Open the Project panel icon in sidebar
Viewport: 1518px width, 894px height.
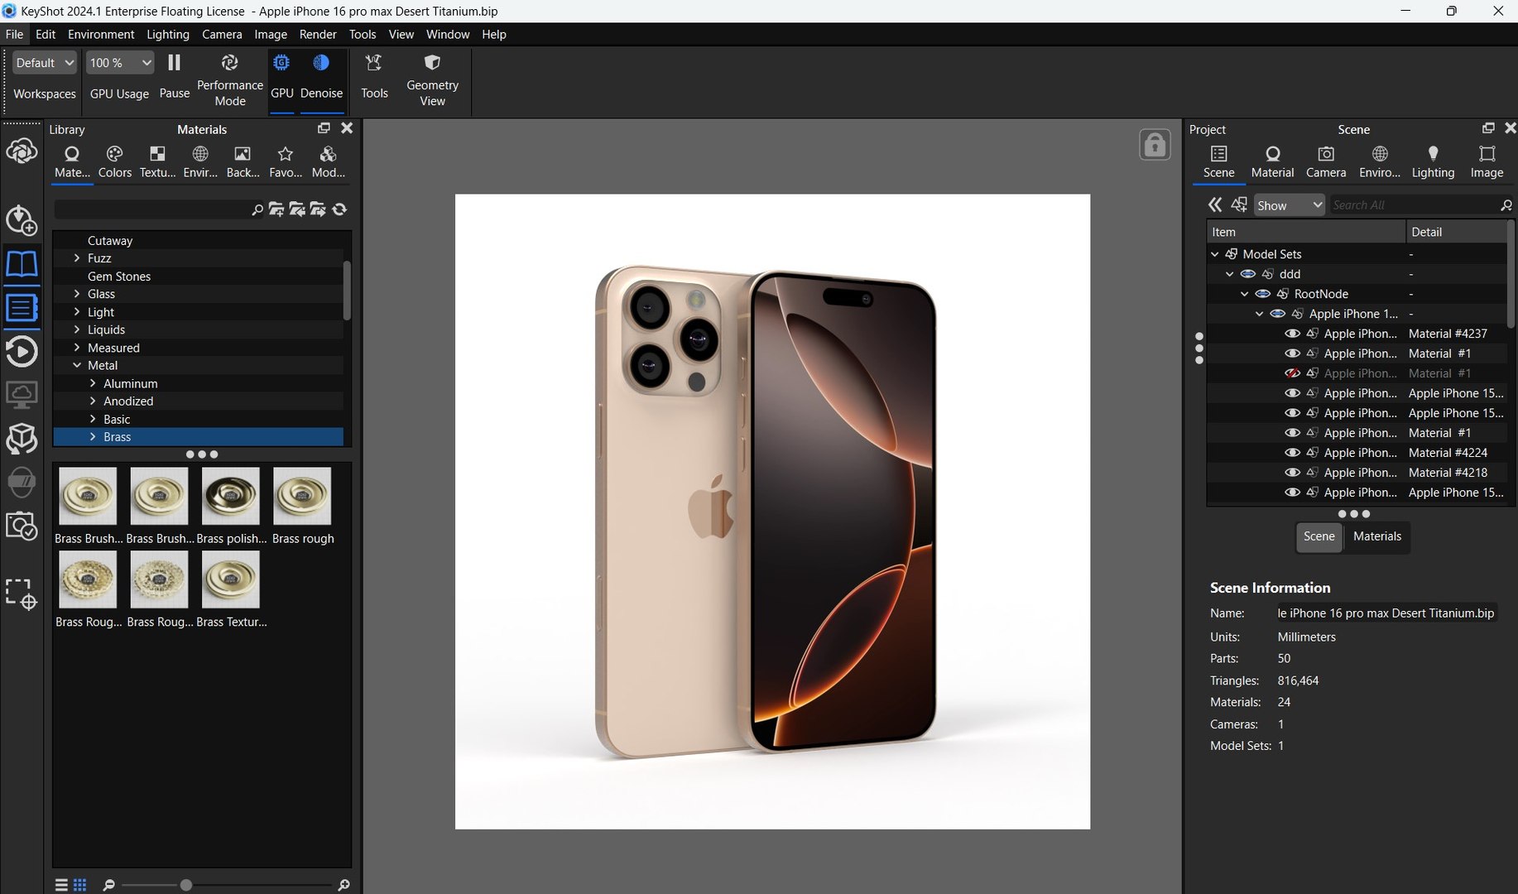point(22,308)
